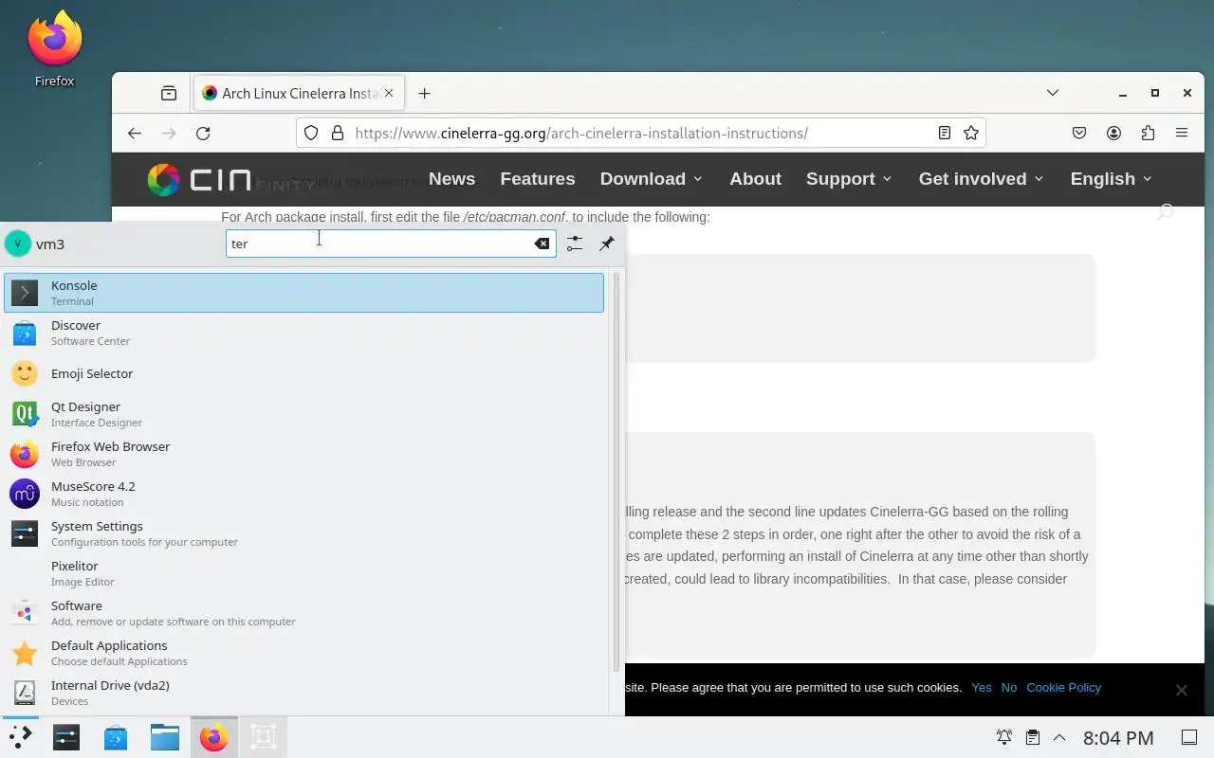Viewport: 1214px width, 758px height.
Task: Open Emoji Selector
Action: [303, 373]
